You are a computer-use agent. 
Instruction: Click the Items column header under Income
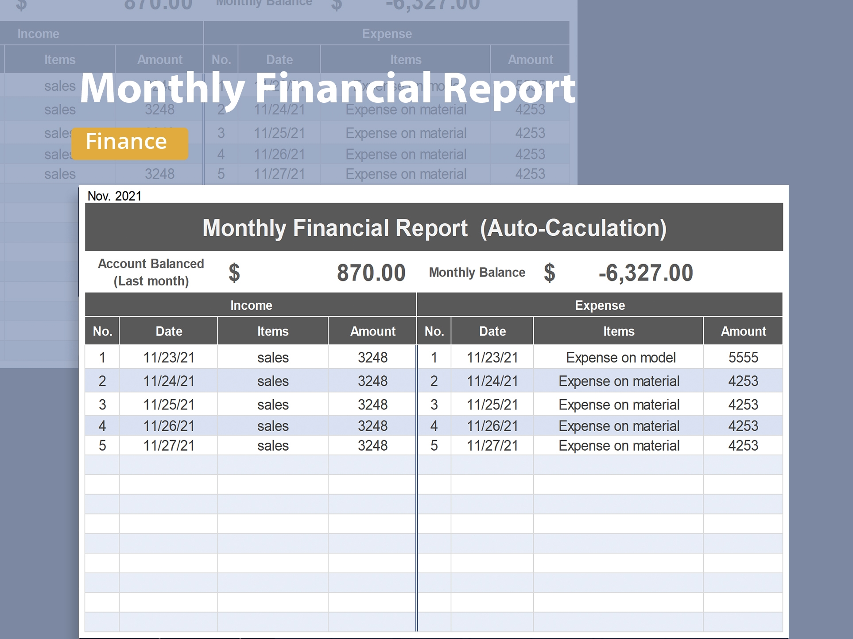tap(272, 331)
